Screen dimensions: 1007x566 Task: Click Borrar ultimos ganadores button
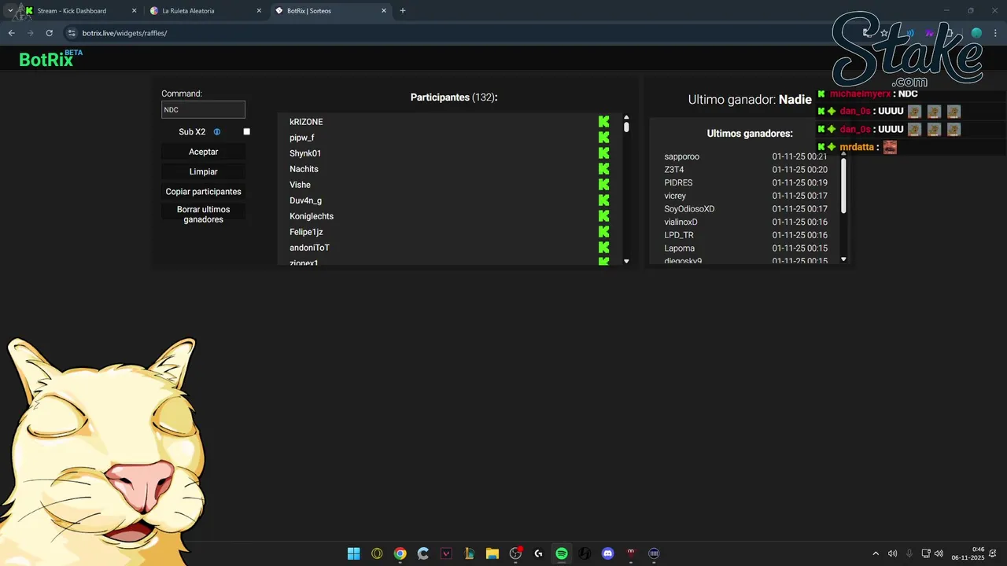point(203,215)
